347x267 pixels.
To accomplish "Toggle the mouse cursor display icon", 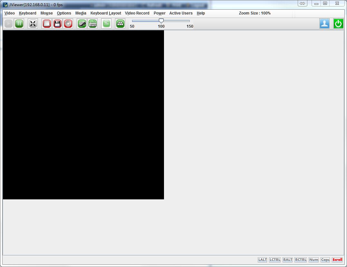I will (82, 24).
